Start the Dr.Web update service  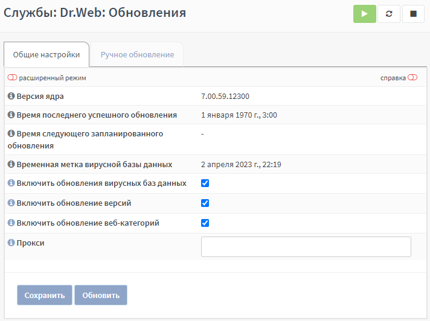click(x=364, y=14)
